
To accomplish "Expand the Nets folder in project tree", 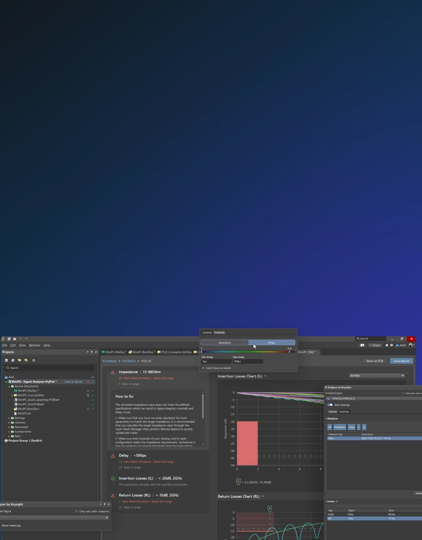I will [9, 436].
